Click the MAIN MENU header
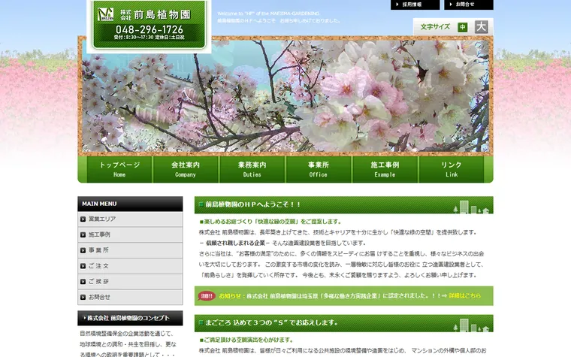Viewport: 571px width, 357px height. [x=130, y=204]
